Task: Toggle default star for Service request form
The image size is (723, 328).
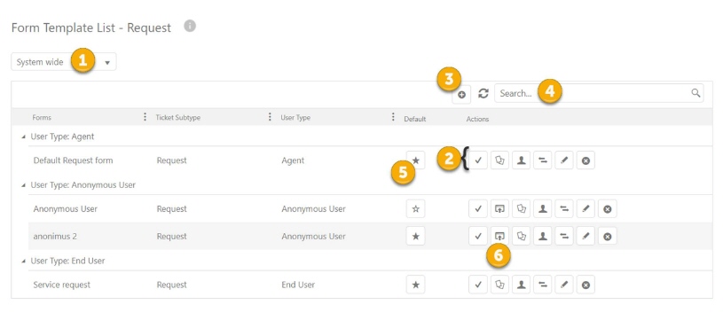Action: [x=415, y=285]
